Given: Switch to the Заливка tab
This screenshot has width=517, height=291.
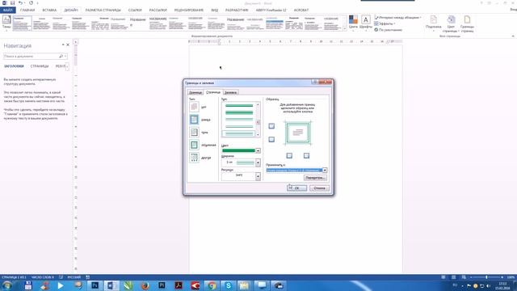Looking at the screenshot, I should click(x=230, y=93).
